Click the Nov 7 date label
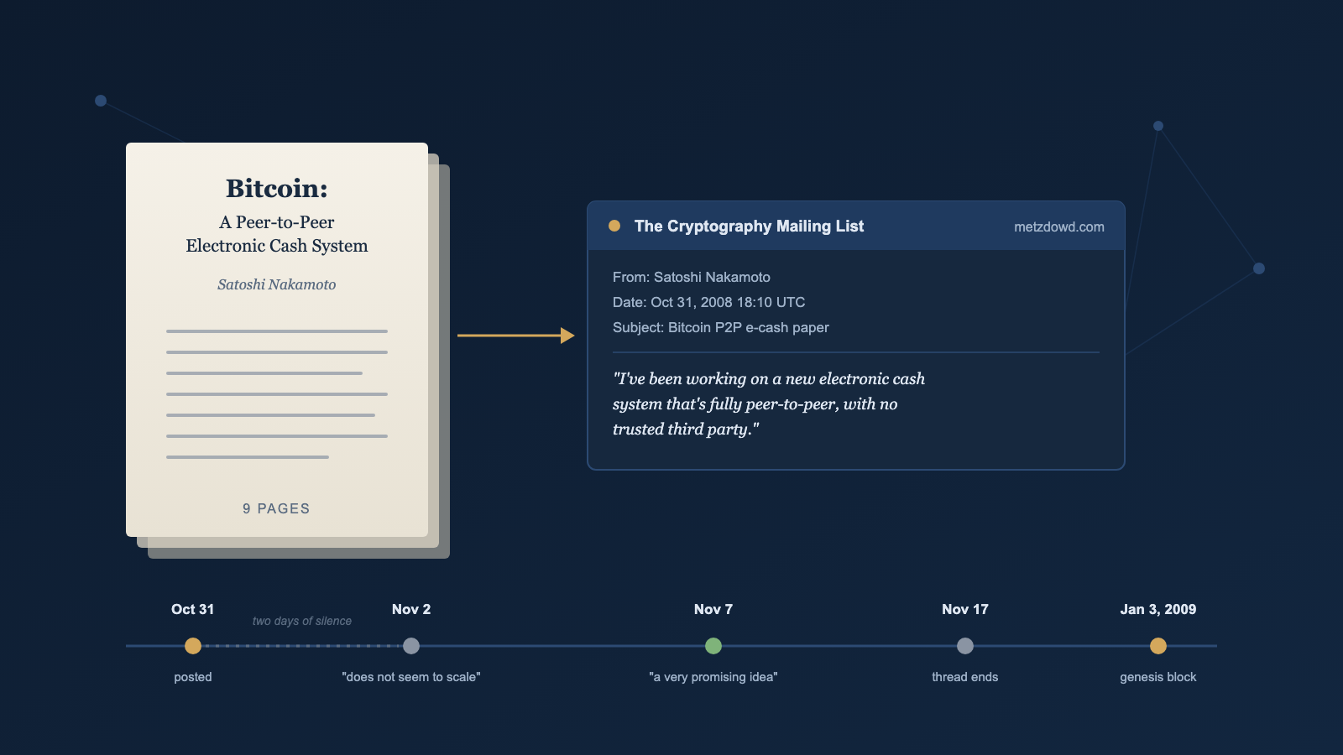This screenshot has width=1343, height=755. coord(713,609)
